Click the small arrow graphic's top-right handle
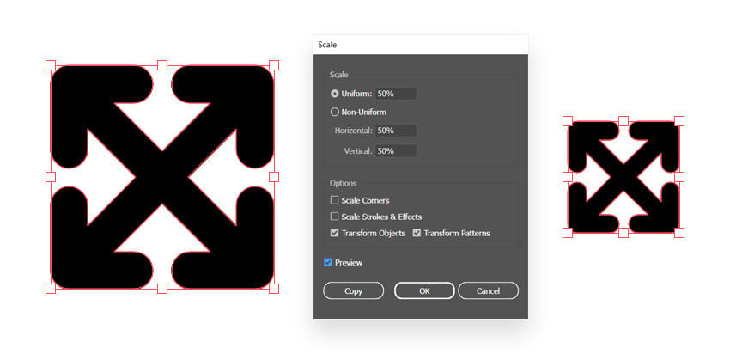The image size is (730, 354). pyautogui.click(x=679, y=121)
